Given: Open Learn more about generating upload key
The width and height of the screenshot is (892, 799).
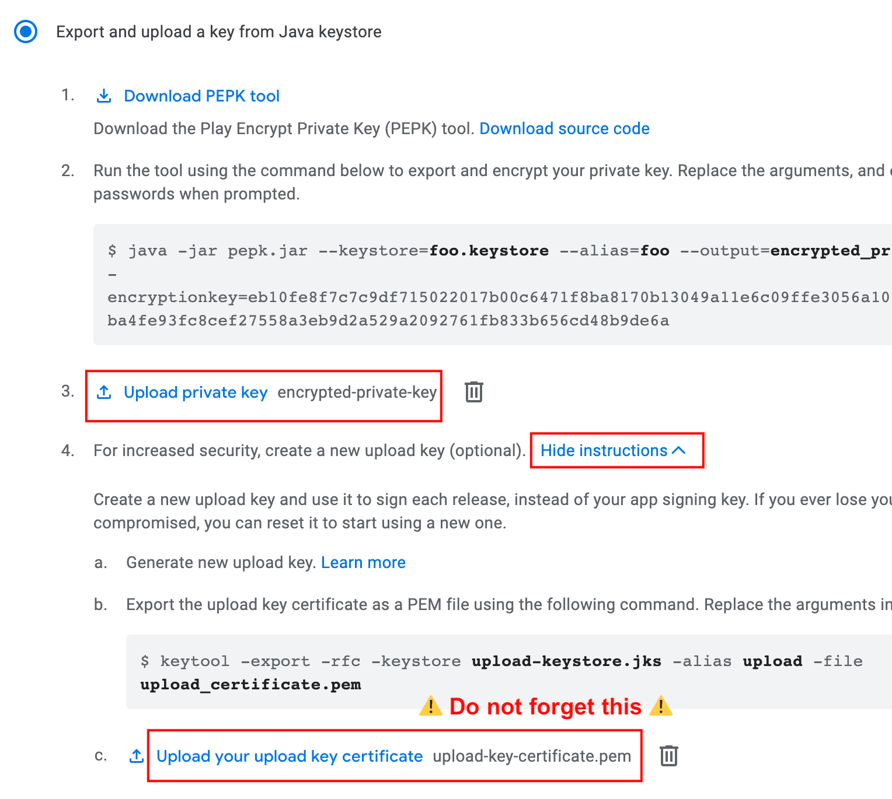Looking at the screenshot, I should (363, 562).
